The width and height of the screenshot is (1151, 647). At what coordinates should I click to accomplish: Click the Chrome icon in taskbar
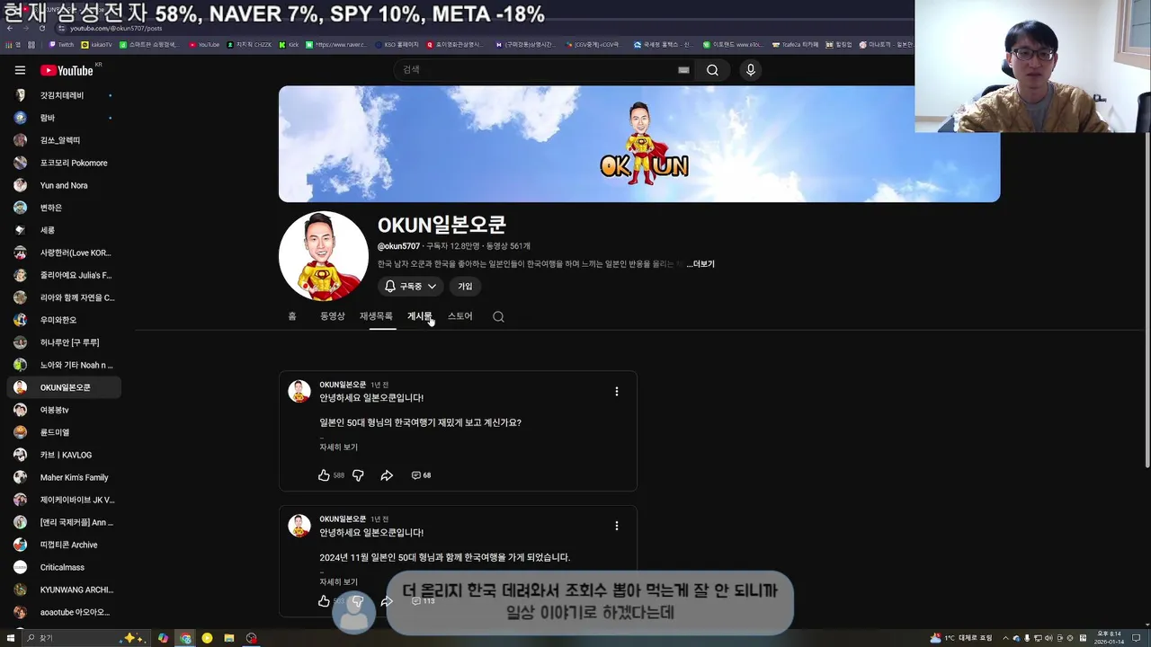(185, 638)
